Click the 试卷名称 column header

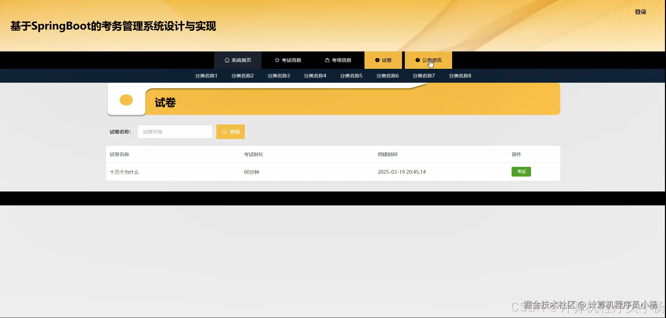pos(119,154)
